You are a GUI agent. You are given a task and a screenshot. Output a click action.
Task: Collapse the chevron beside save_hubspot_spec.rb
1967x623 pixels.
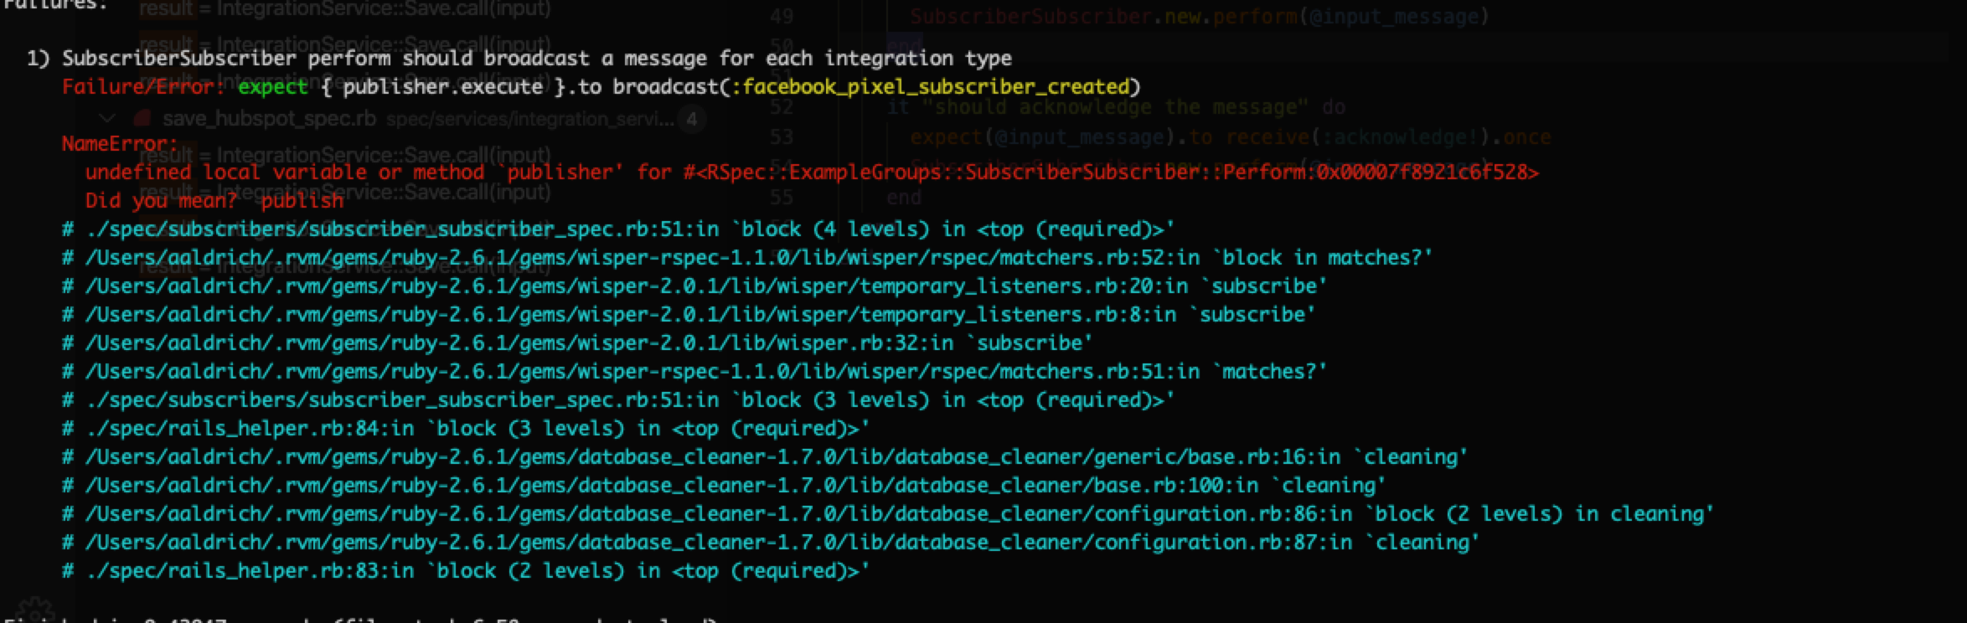pyautogui.click(x=106, y=119)
